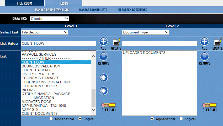Click the Level 1 list scrollbar down arrow
Viewport: 223px width, 126px height.
point(94,110)
